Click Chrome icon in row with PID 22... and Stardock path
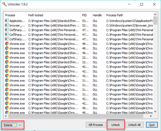This screenshot has height=131, width=161. tap(7, 62)
